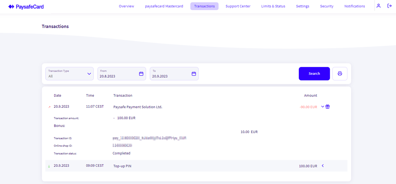
Task: Click the Search button
Action: tap(314, 74)
